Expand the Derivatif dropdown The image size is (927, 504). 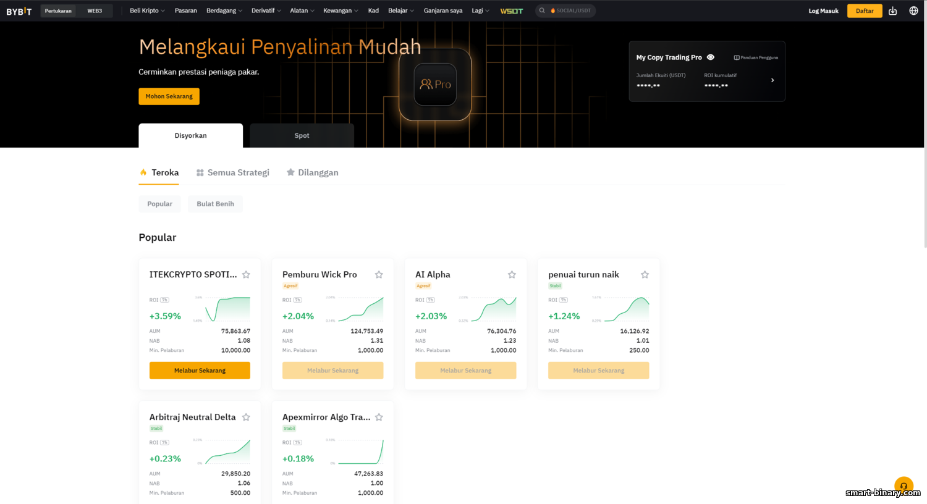[266, 10]
